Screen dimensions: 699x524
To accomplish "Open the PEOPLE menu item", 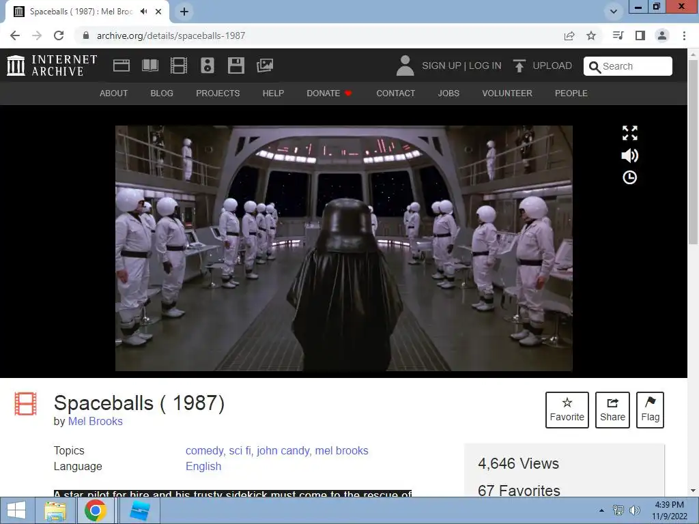I will 571,93.
